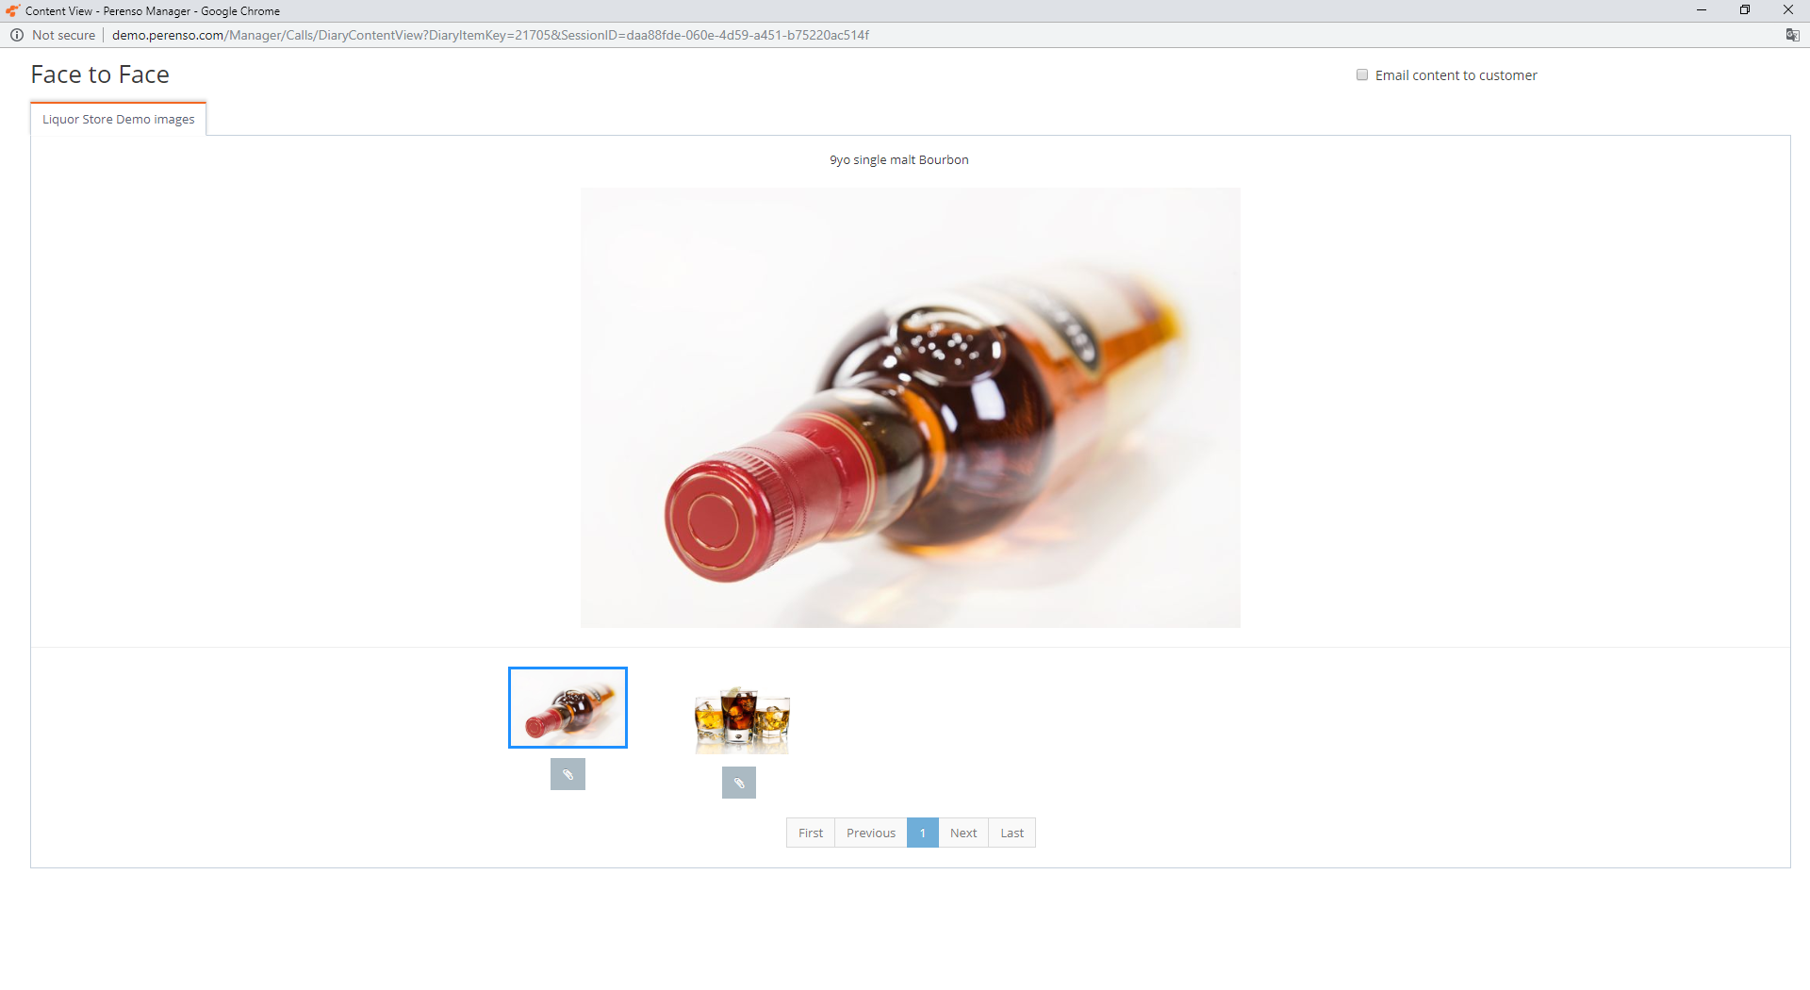Screen dimensions: 1810x990
Task: Click the Face to Face heading
Action: click(x=100, y=74)
